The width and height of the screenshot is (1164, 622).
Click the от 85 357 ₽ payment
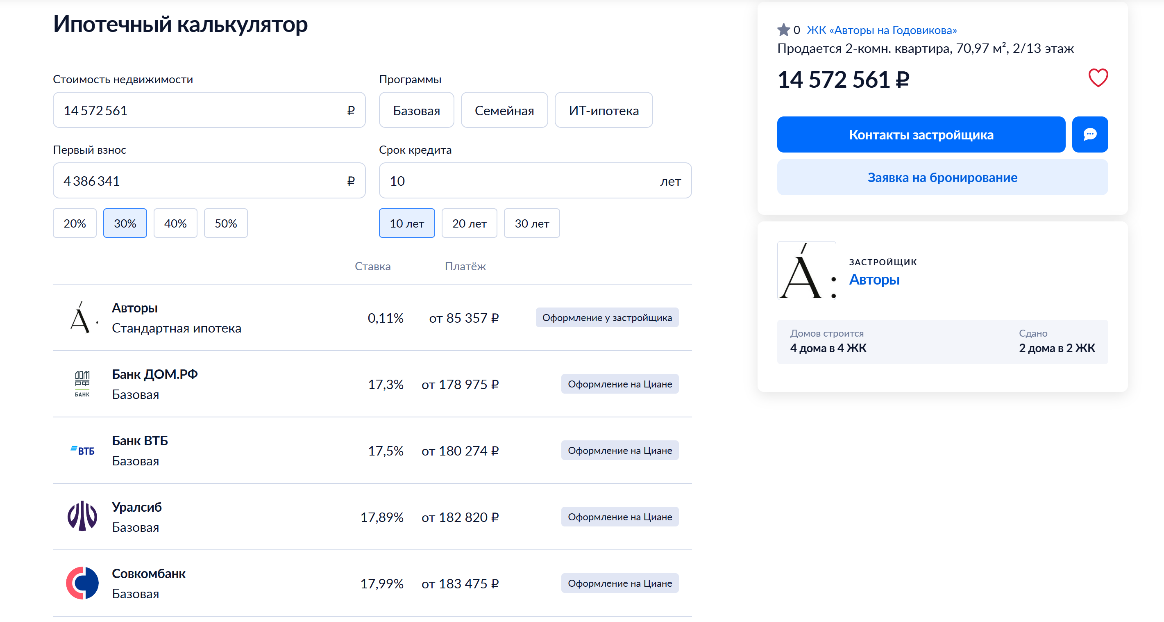click(464, 318)
